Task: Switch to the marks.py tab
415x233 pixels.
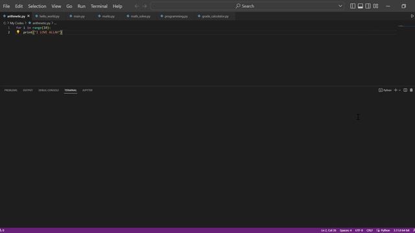Action: (x=108, y=16)
